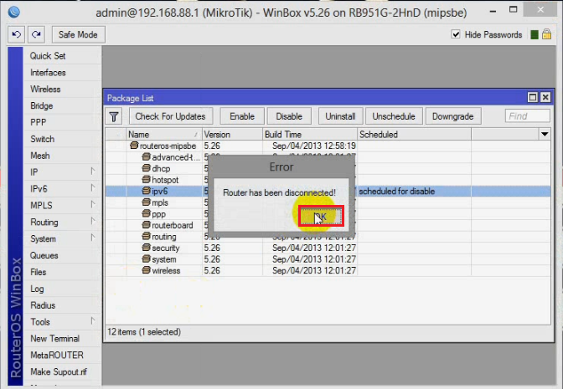
Task: Maximize the Package List sub-window
Action: 533,98
